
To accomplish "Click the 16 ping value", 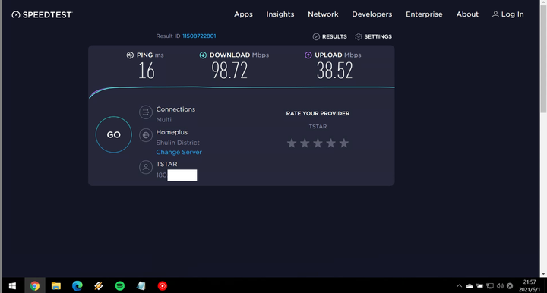I will coord(147,71).
